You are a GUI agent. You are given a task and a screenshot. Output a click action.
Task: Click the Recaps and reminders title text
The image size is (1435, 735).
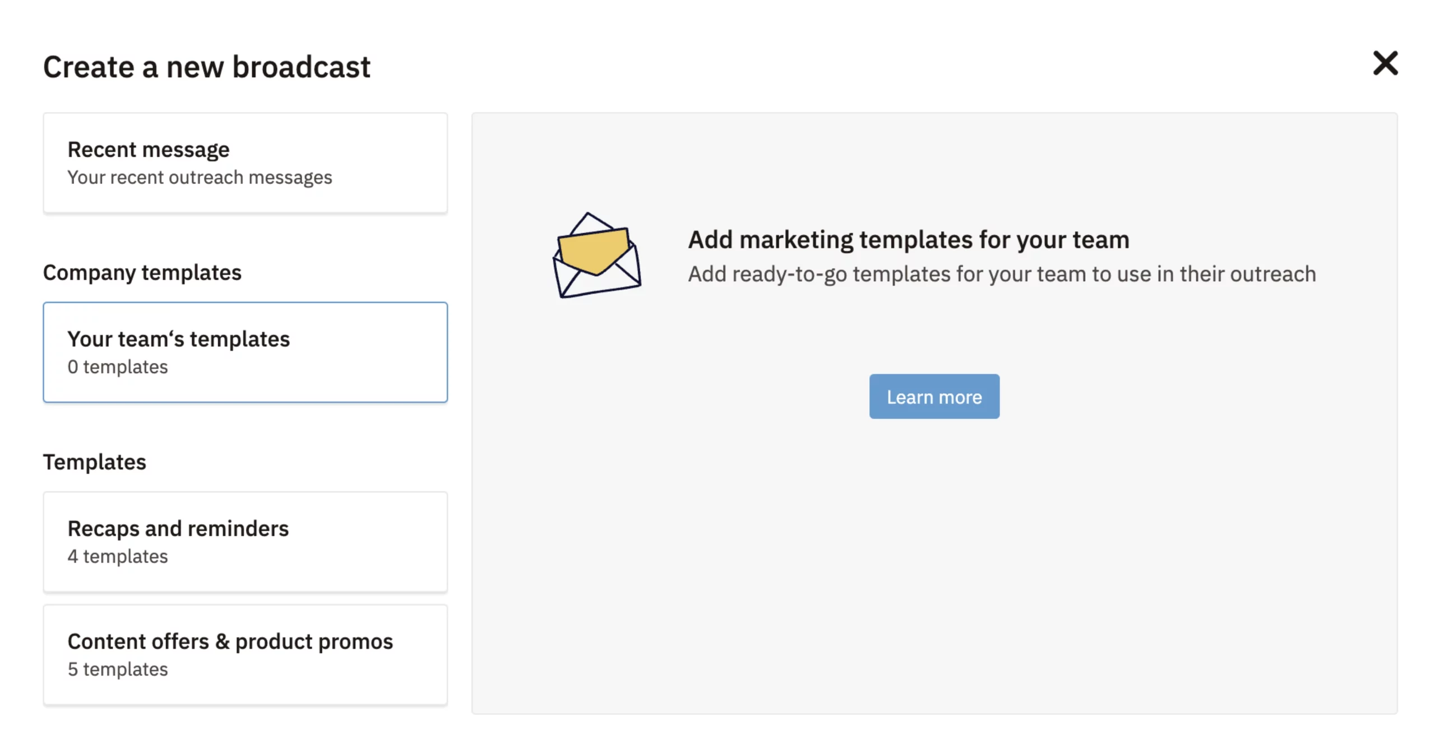tap(178, 528)
